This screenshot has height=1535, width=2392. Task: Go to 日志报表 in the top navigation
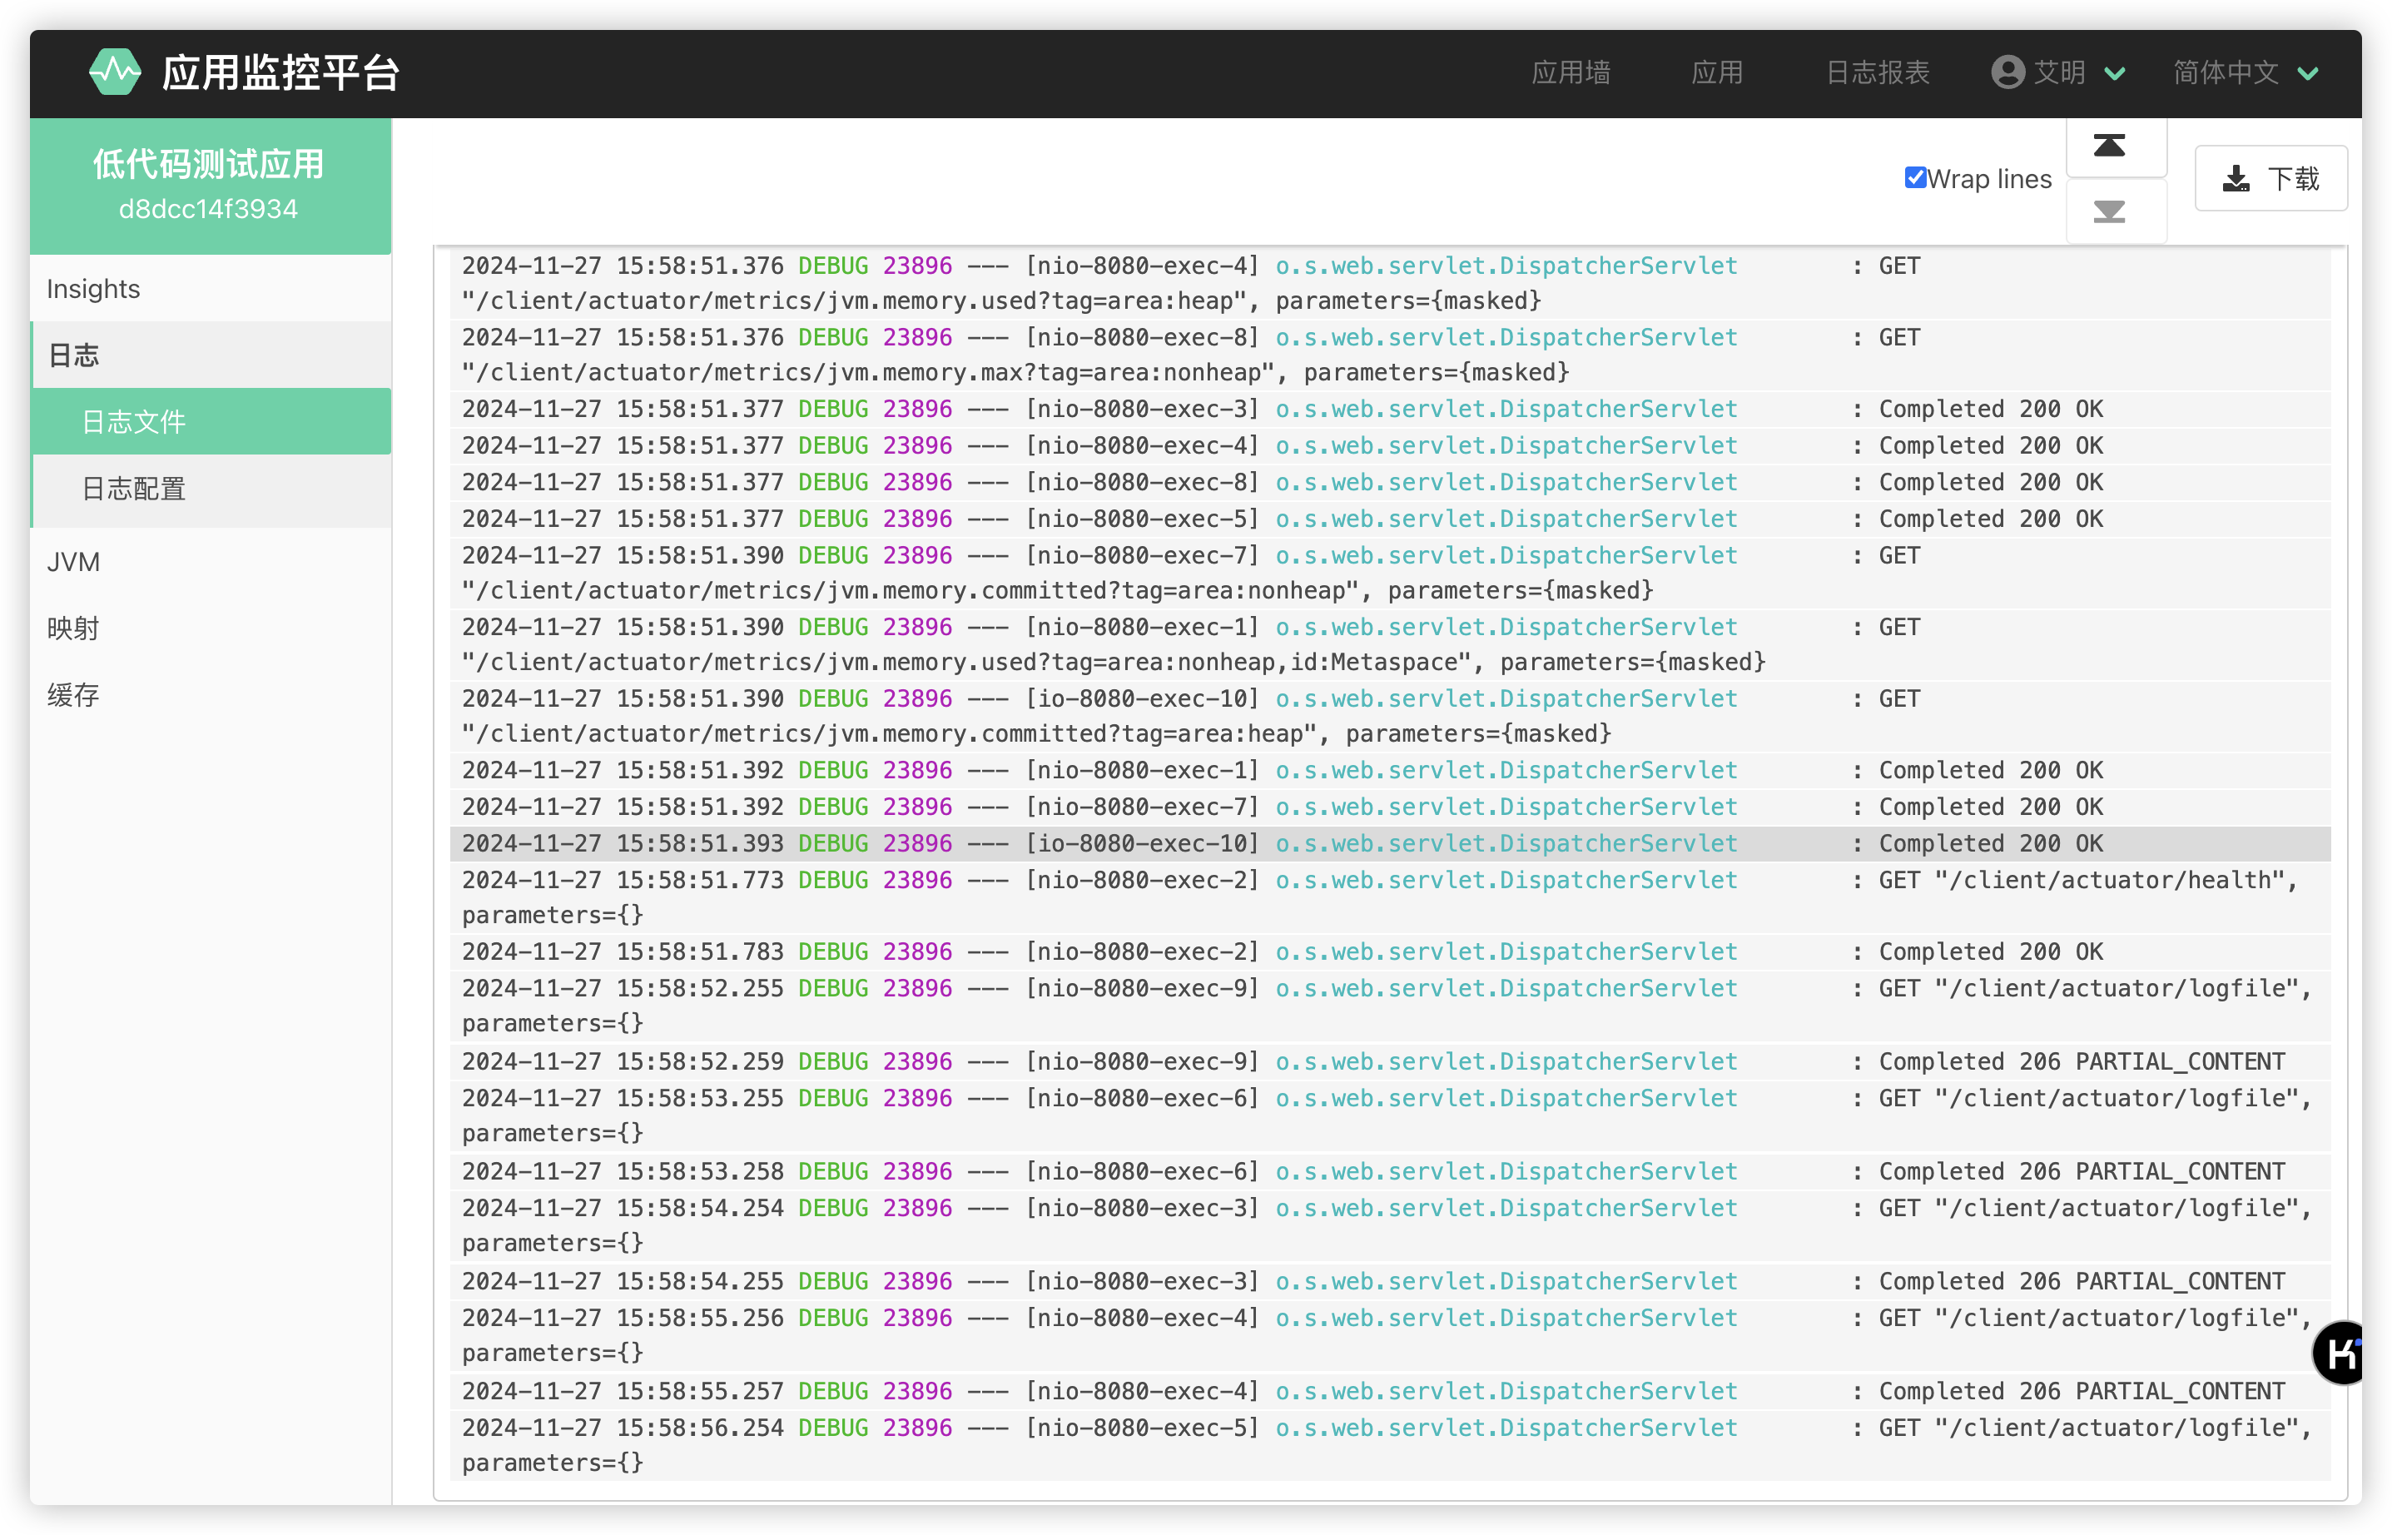click(x=1878, y=72)
